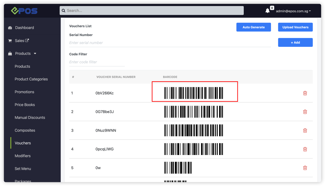
Task: Open Set Menu page
Action: point(23,169)
